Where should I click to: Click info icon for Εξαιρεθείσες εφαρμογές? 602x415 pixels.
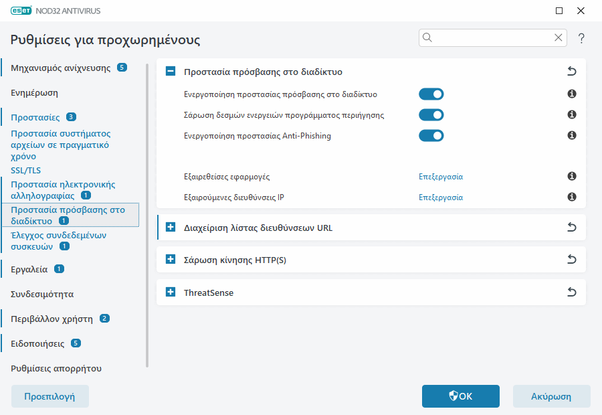pyautogui.click(x=572, y=177)
